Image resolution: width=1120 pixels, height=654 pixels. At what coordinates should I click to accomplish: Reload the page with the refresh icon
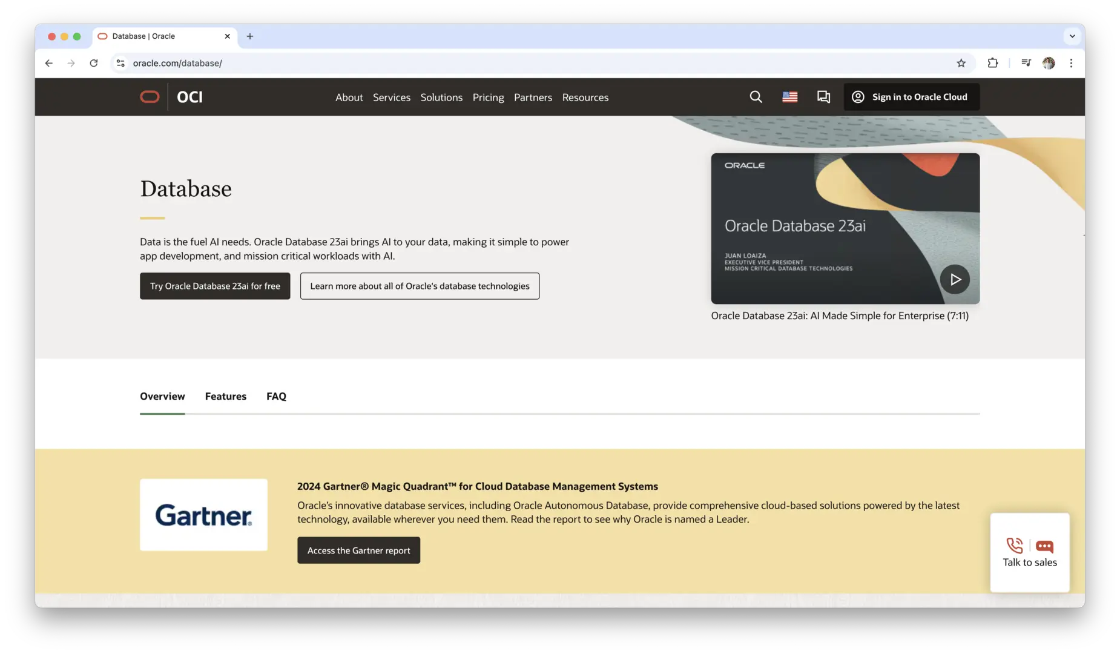[94, 63]
